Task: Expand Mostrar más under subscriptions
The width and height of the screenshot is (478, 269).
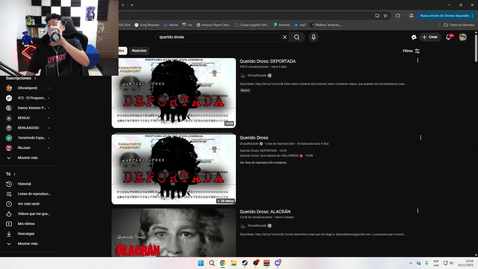Action: tap(28, 158)
